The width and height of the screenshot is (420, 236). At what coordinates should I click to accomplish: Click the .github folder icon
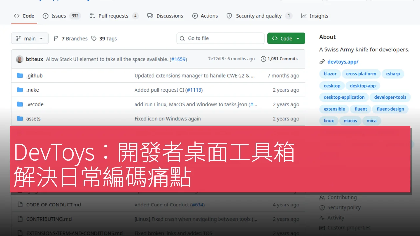coord(20,76)
